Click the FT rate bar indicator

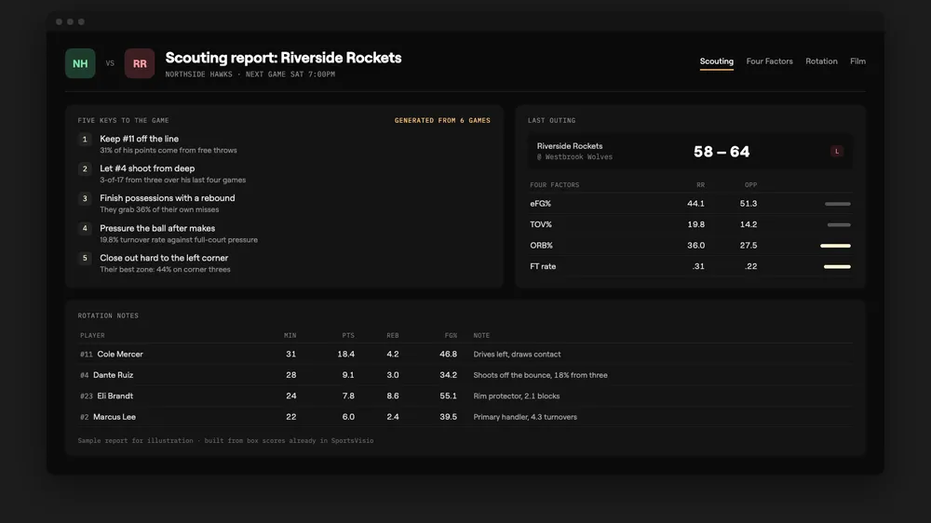[x=837, y=267]
